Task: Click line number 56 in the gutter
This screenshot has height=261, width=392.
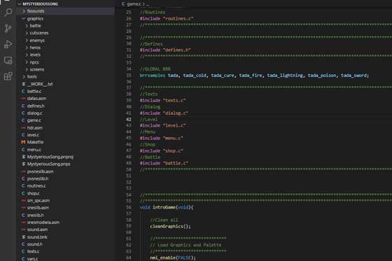Action: point(129,207)
